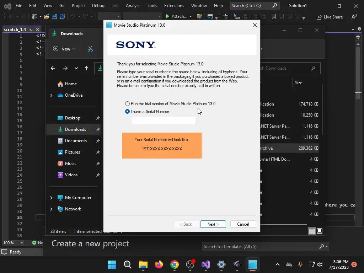The width and height of the screenshot is (364, 273).
Task: Expand the Network tree node
Action: [x=51, y=209]
